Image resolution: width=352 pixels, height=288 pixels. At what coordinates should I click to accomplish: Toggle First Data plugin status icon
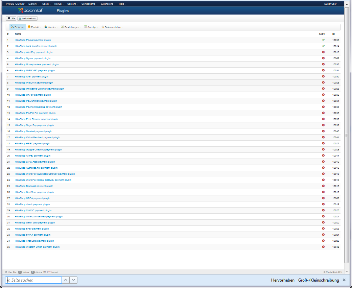click(x=323, y=241)
